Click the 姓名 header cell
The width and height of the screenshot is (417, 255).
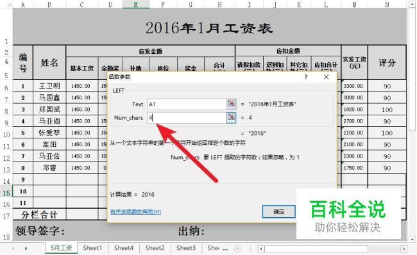(49, 62)
